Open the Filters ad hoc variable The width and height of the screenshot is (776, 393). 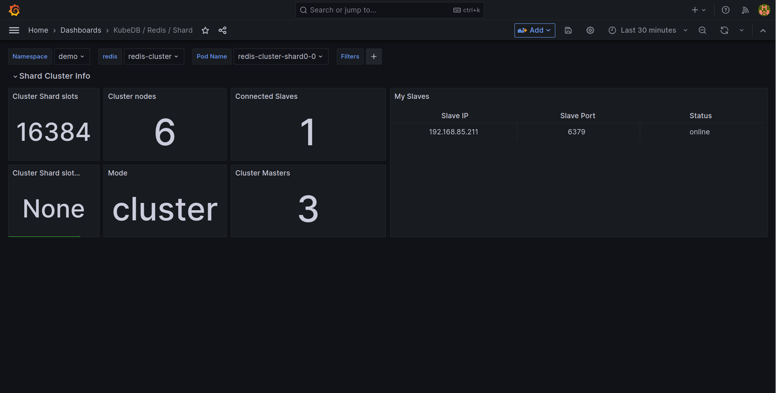[x=350, y=56]
